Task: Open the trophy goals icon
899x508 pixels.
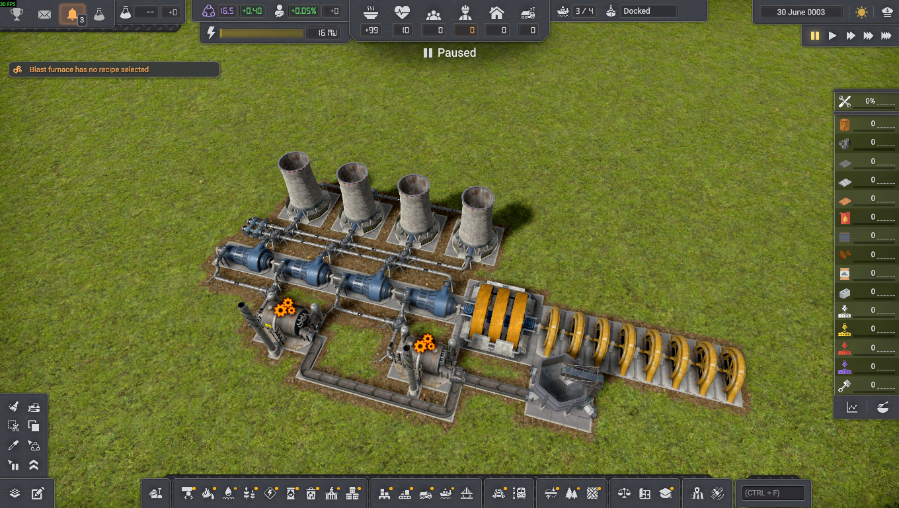Action: point(17,13)
